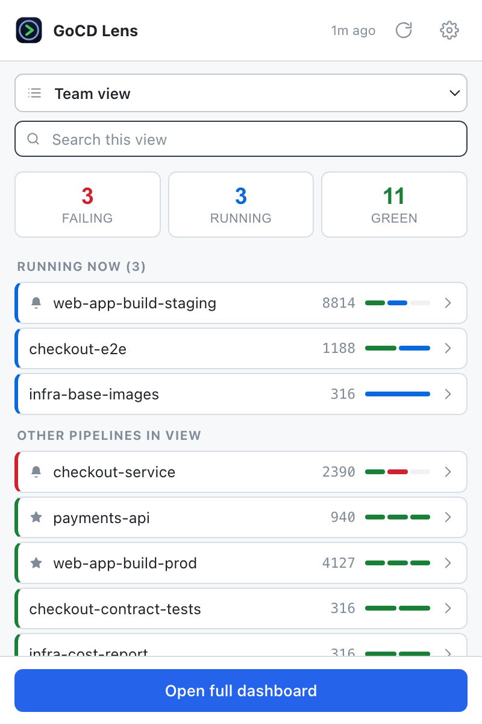This screenshot has width=482, height=724.
Task: Click run number 940
Action: (x=343, y=517)
